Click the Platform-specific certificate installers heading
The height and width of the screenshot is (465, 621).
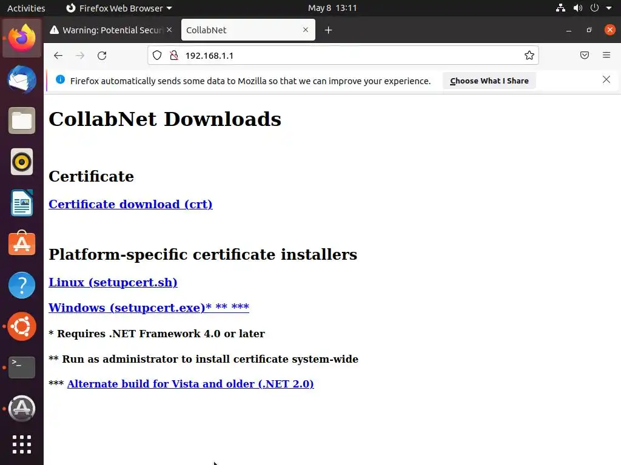[203, 254]
